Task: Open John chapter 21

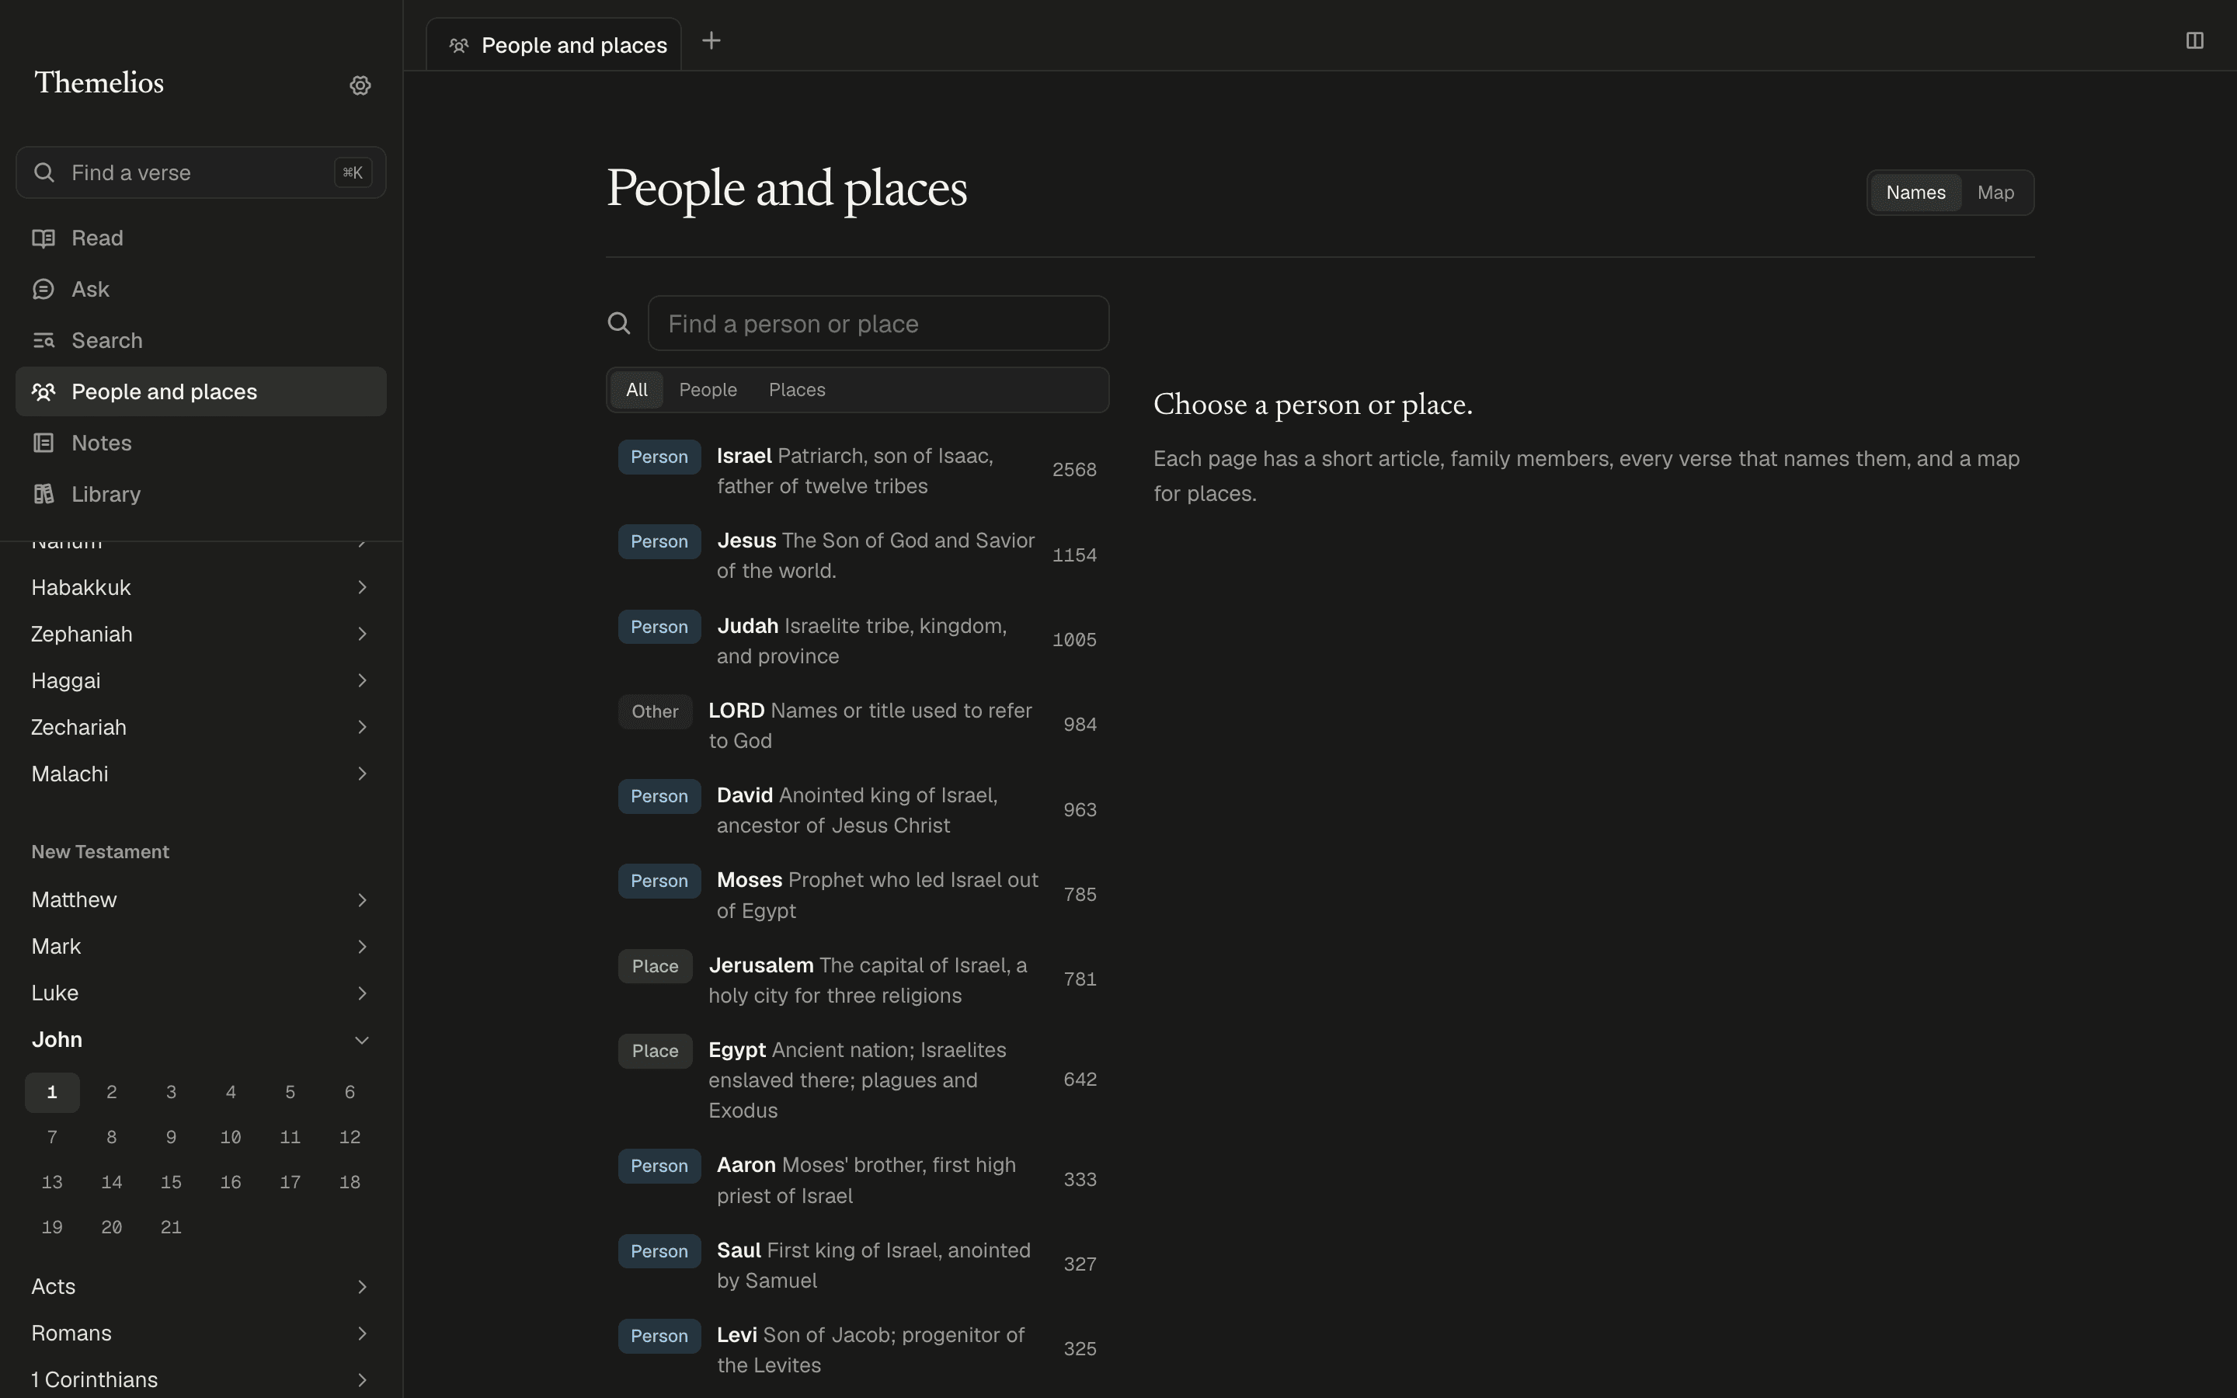Action: click(x=171, y=1227)
